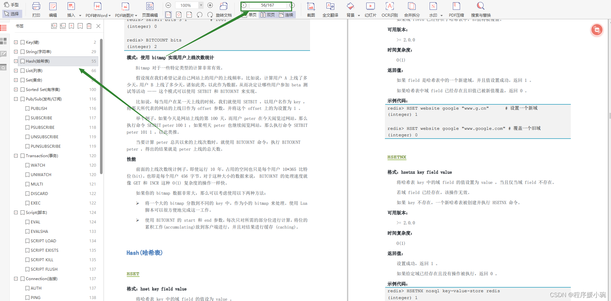Image resolution: width=611 pixels, height=301 pixels.
Task: Activate the Select (选择) tool
Action: [12, 14]
